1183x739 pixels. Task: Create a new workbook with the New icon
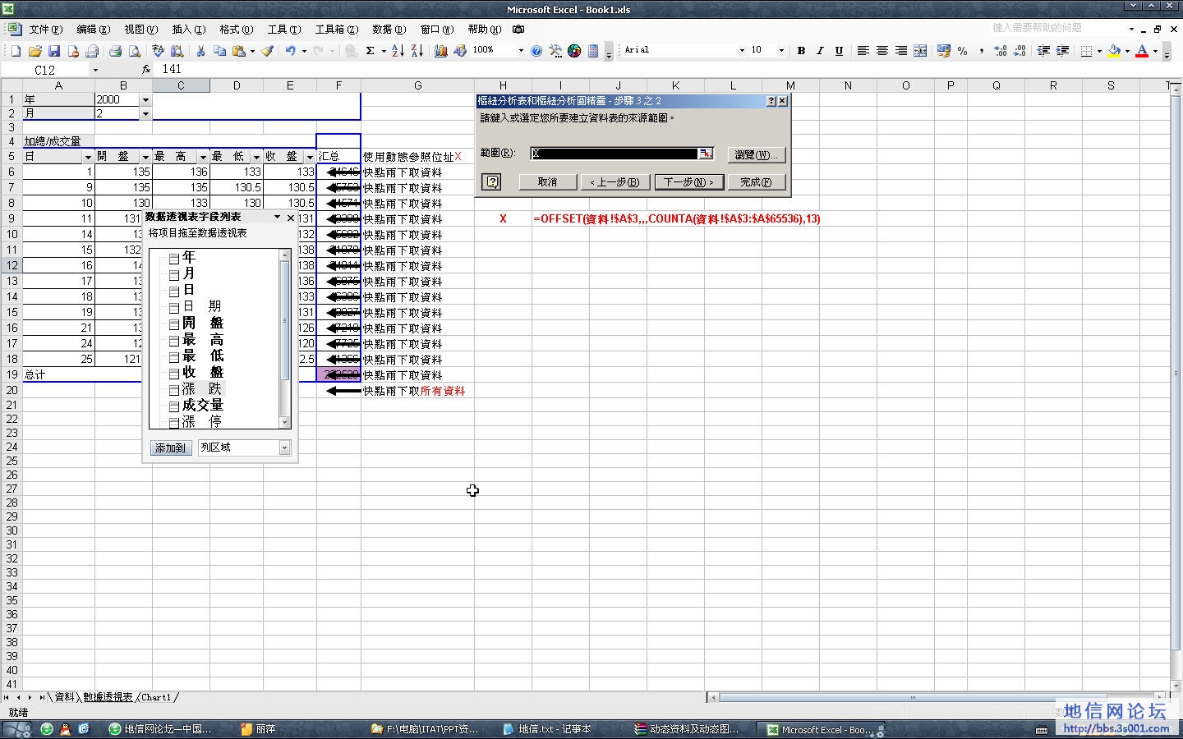pos(16,51)
